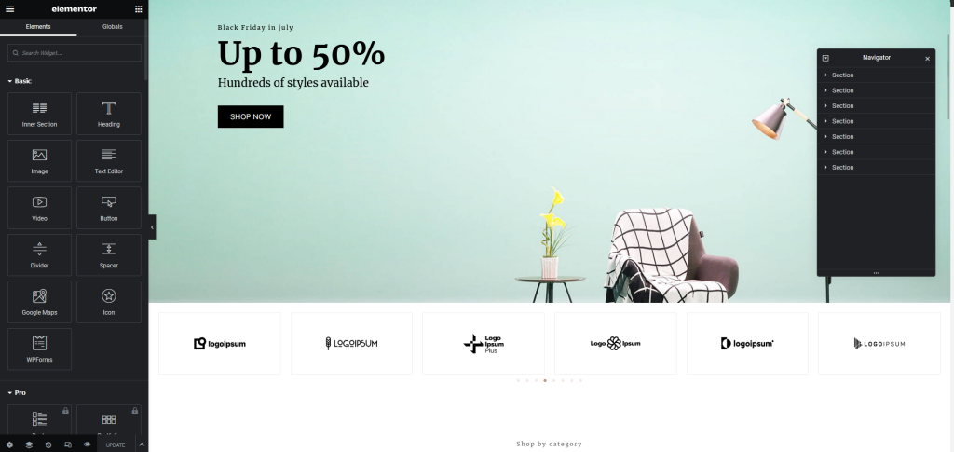The width and height of the screenshot is (954, 452).
Task: Open the save options arrow beside Update
Action: (x=142, y=445)
